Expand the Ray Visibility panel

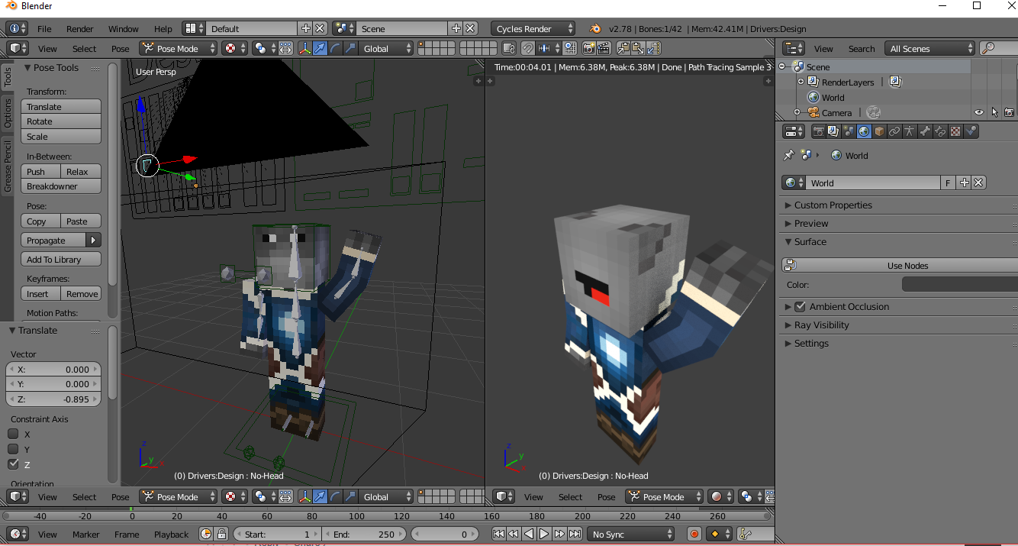[821, 325]
